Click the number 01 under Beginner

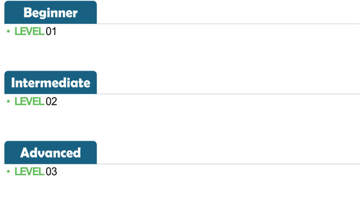tap(51, 32)
